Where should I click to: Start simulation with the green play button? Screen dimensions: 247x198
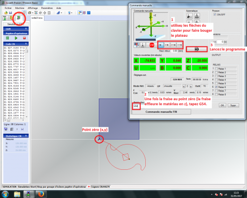click(16, 38)
